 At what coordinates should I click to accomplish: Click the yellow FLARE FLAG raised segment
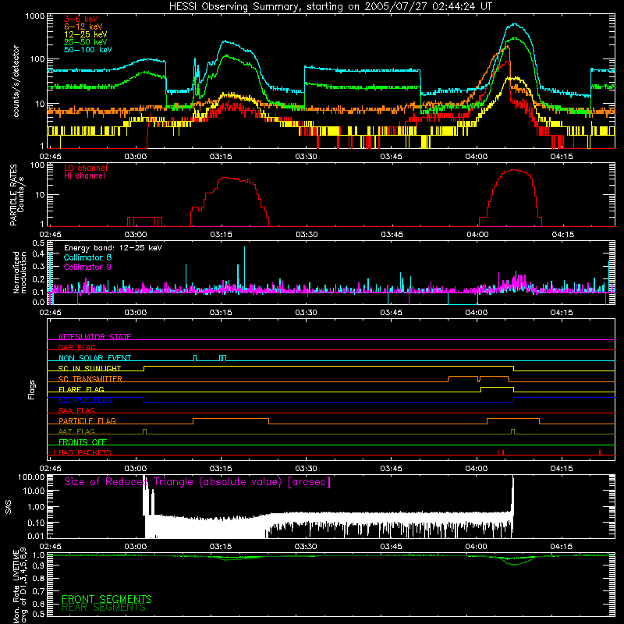click(x=497, y=388)
